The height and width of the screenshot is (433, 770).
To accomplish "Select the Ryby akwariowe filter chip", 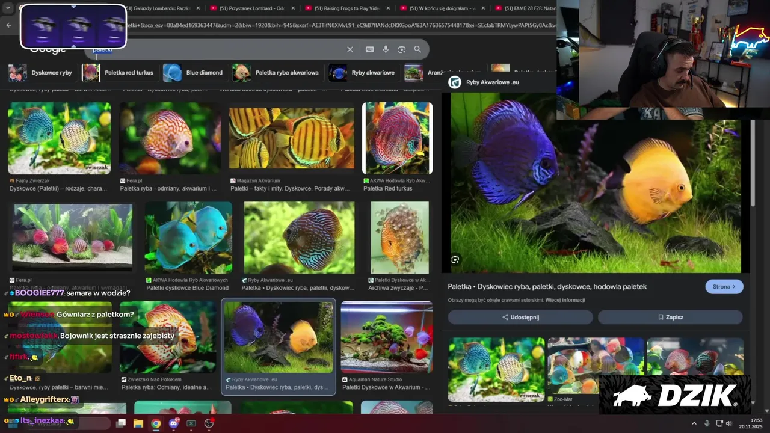I will 363,73.
